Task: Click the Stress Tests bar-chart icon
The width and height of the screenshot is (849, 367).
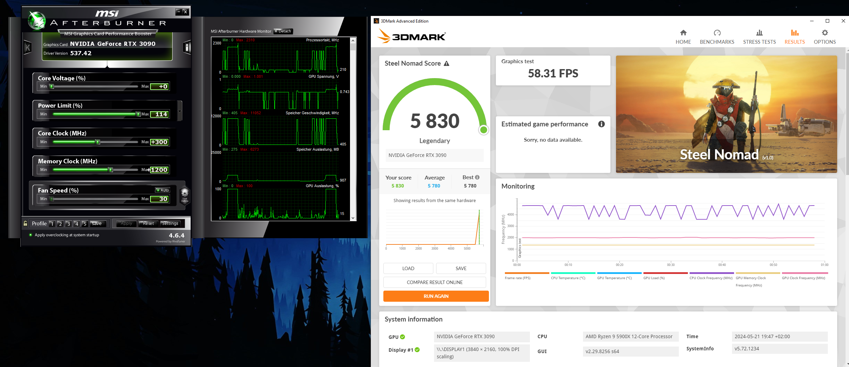Action: 759,33
